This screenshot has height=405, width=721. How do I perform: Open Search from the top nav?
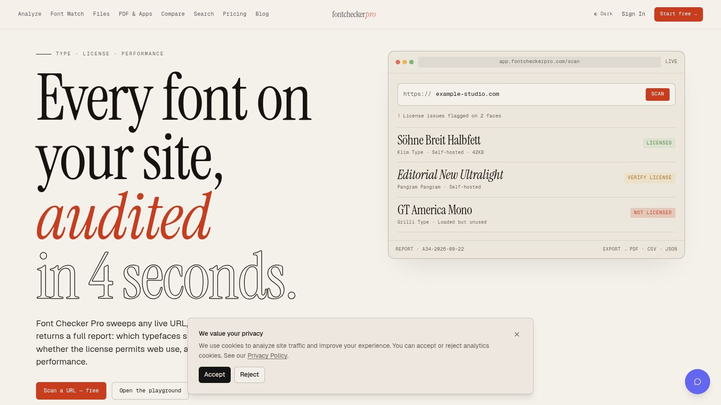(x=204, y=14)
